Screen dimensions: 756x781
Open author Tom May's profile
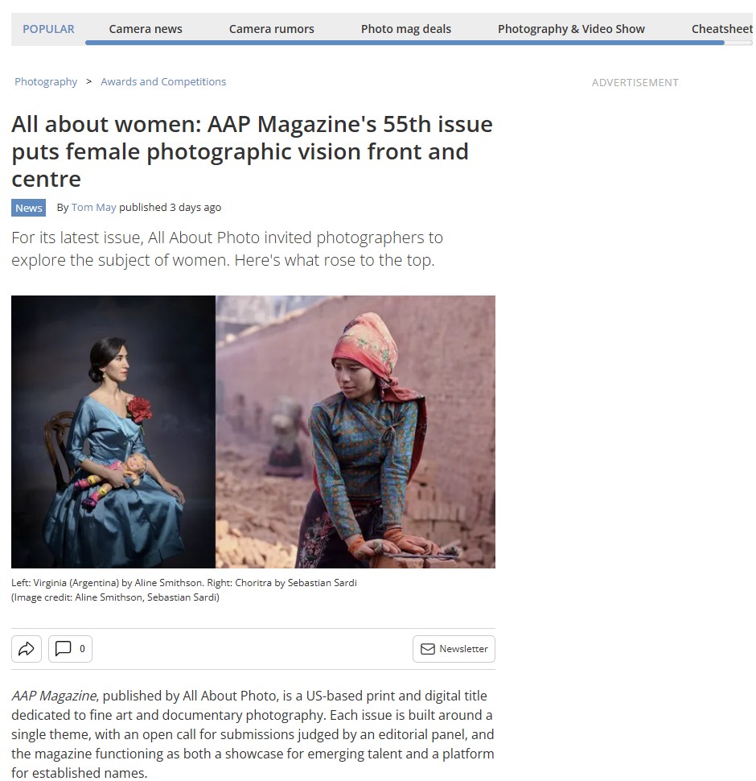[93, 207]
